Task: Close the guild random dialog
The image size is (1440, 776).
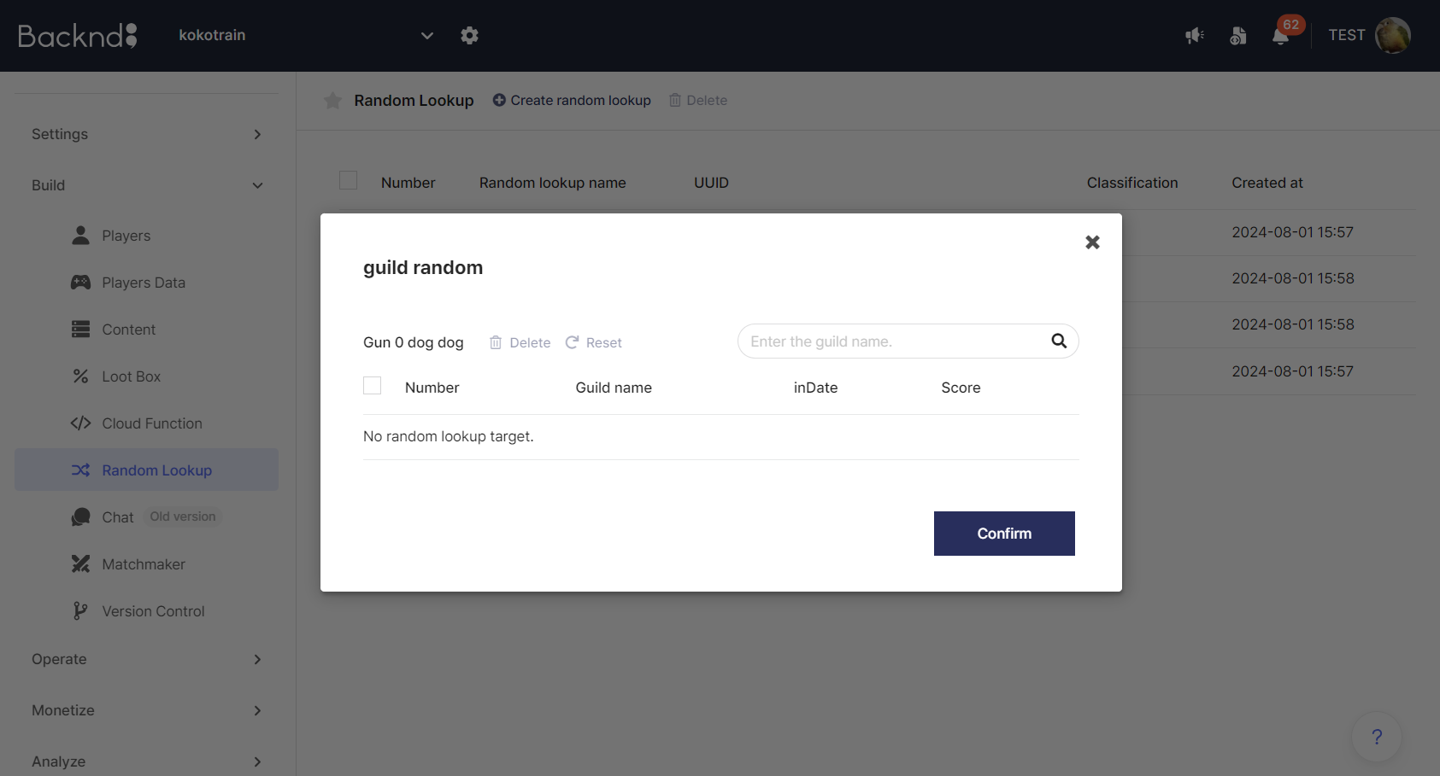Action: 1092,242
